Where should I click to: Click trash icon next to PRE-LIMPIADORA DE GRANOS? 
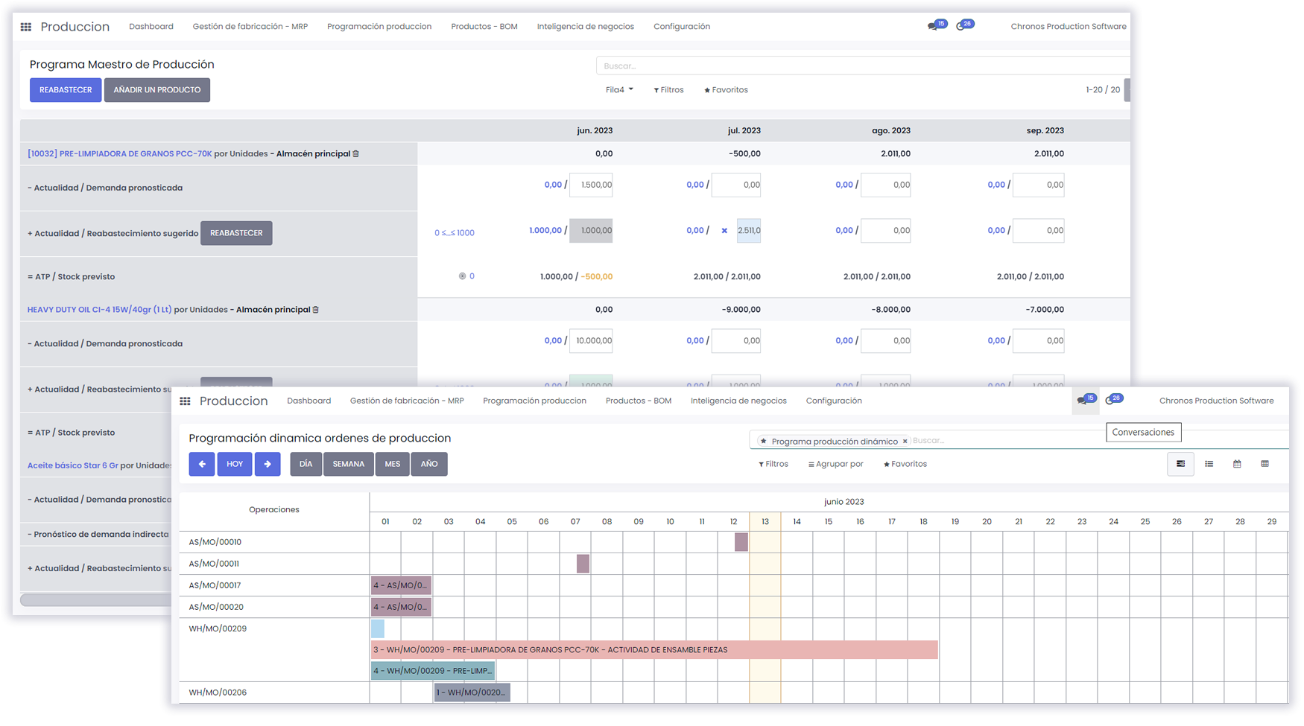[x=356, y=154]
